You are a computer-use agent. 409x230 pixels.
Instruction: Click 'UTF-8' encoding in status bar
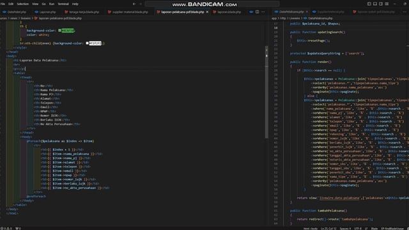[x=358, y=229]
